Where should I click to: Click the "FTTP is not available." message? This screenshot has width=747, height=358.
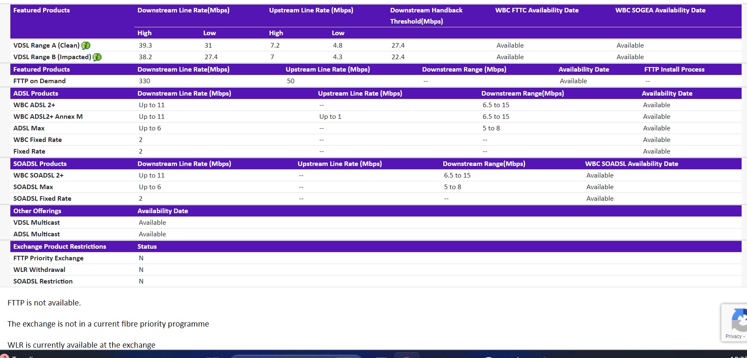click(x=44, y=303)
